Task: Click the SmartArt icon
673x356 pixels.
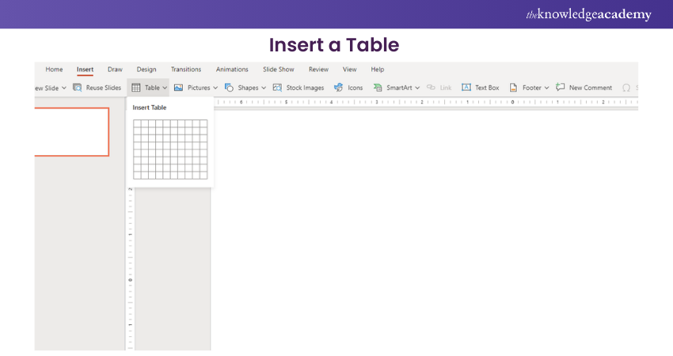Action: [x=378, y=88]
